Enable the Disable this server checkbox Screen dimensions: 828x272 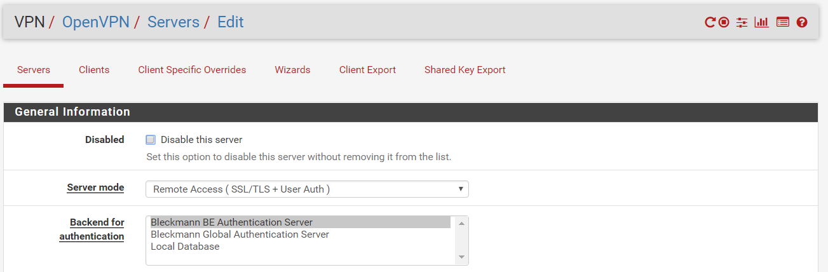151,140
